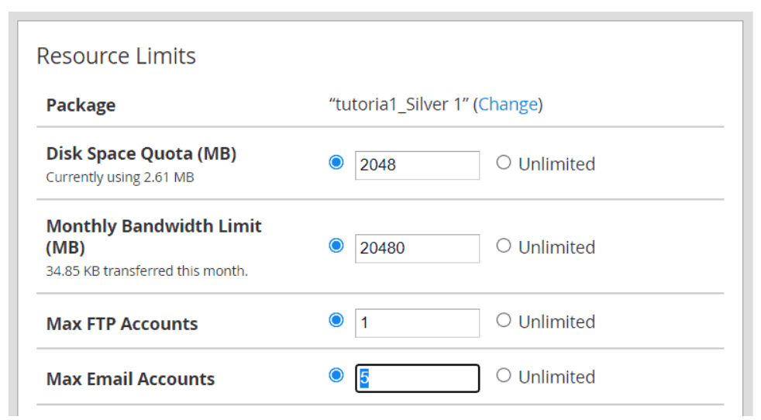Click the Package row label

point(81,105)
